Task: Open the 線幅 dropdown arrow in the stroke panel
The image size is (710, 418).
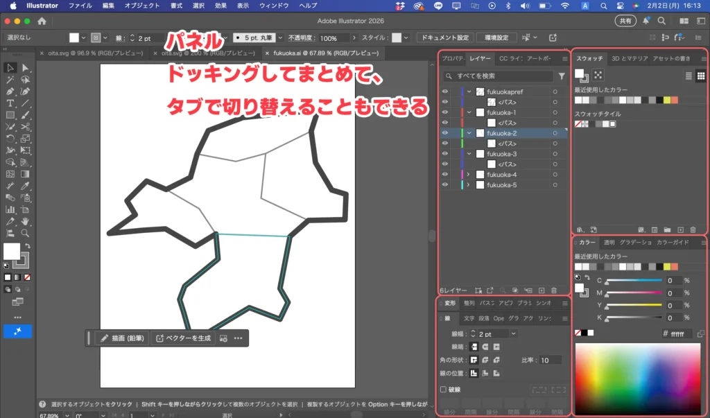Action: [513, 334]
